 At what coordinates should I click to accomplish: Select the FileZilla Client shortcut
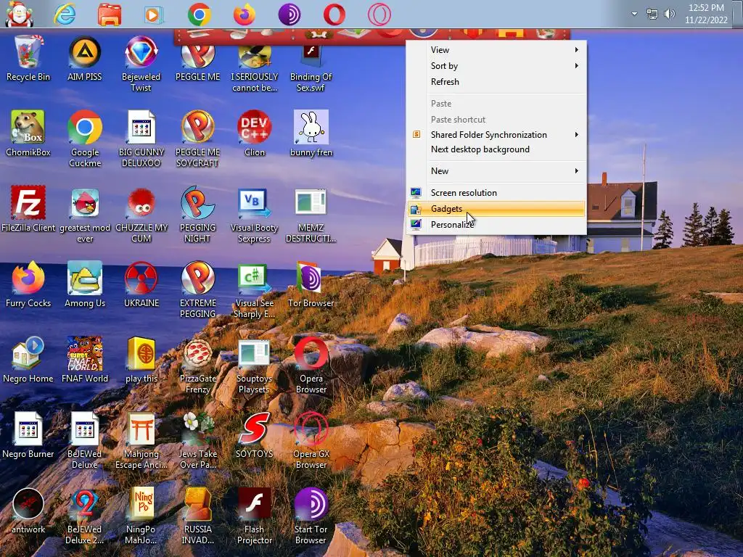tap(28, 210)
